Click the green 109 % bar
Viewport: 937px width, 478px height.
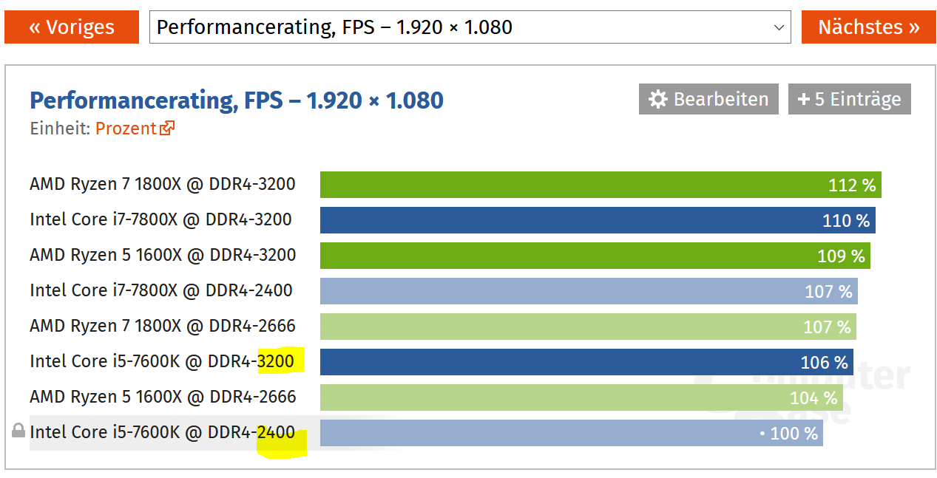pos(595,256)
